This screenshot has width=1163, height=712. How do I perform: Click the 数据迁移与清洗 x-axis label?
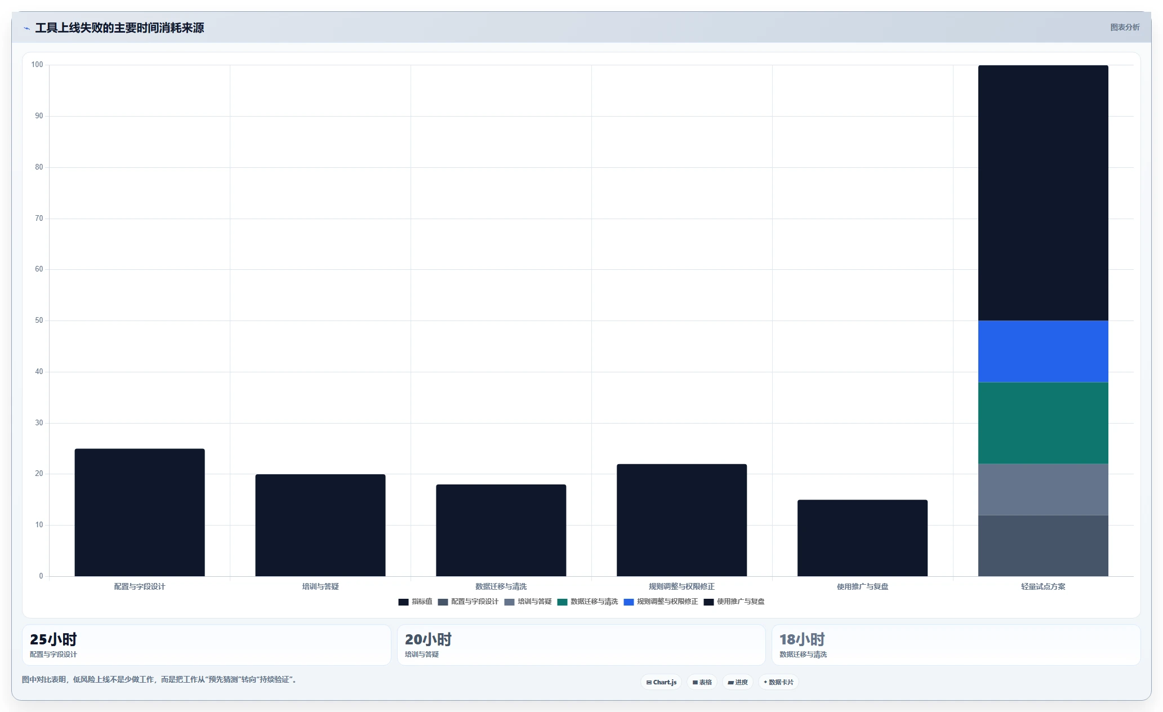click(501, 586)
